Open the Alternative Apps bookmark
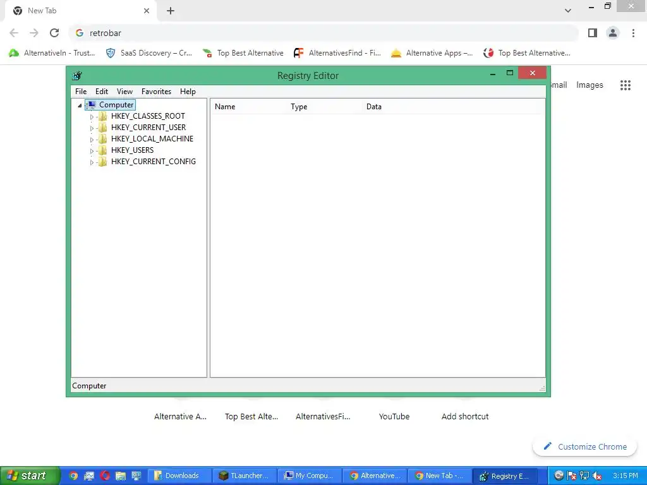 coord(432,53)
